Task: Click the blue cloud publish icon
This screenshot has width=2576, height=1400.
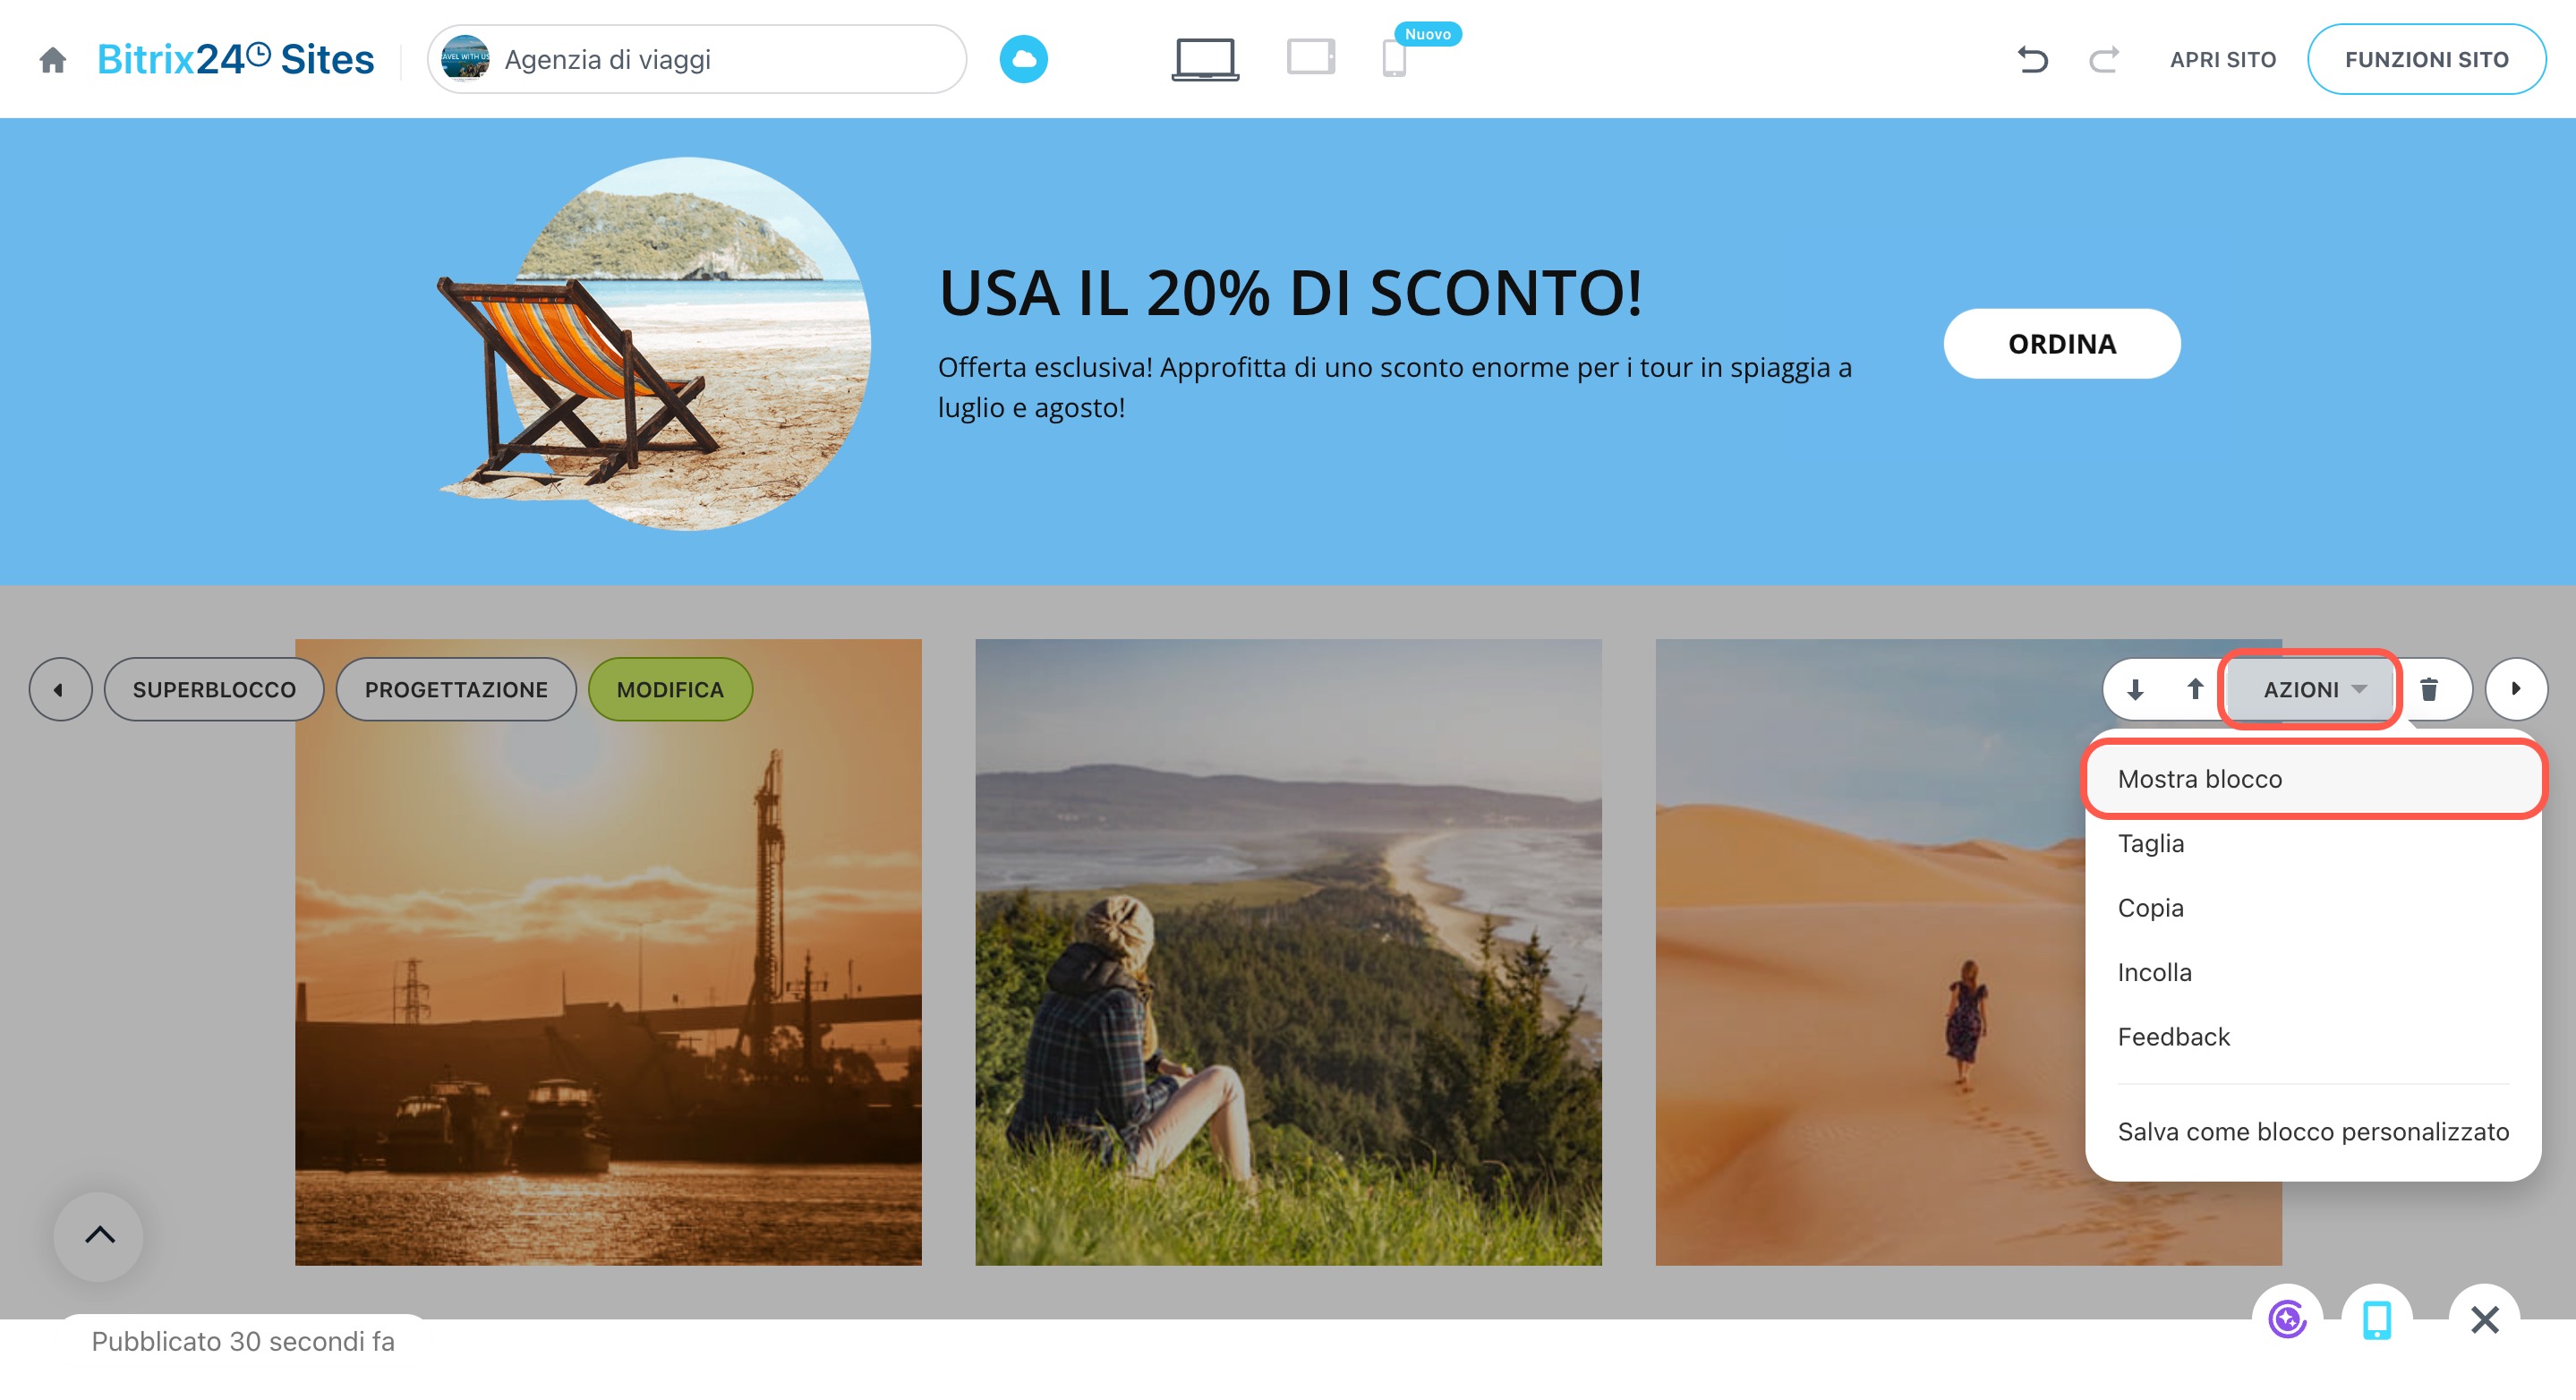Action: 1023,59
